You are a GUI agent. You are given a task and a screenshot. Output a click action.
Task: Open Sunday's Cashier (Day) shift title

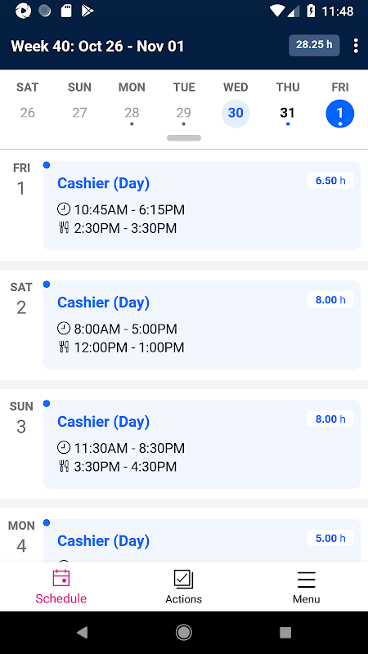tap(104, 422)
